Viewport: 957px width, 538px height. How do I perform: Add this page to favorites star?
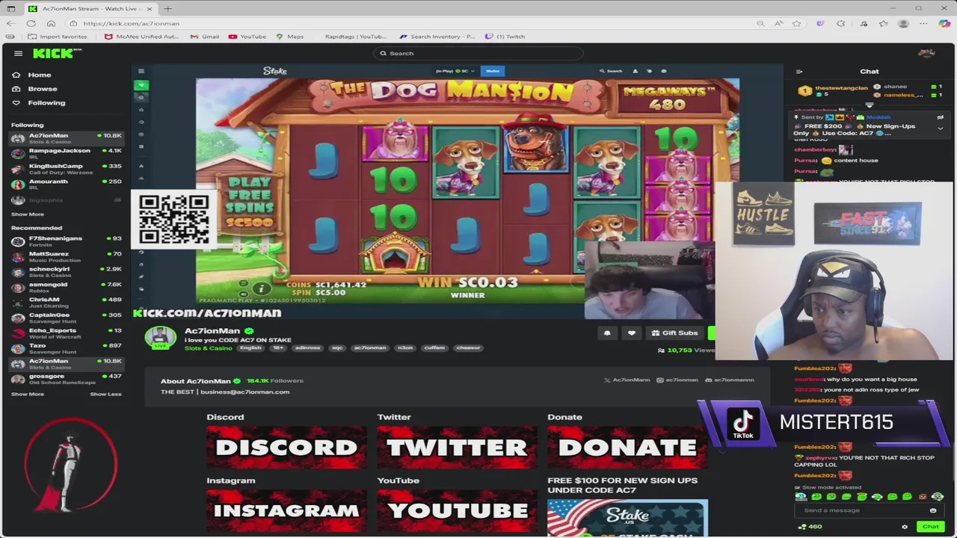pos(797,23)
